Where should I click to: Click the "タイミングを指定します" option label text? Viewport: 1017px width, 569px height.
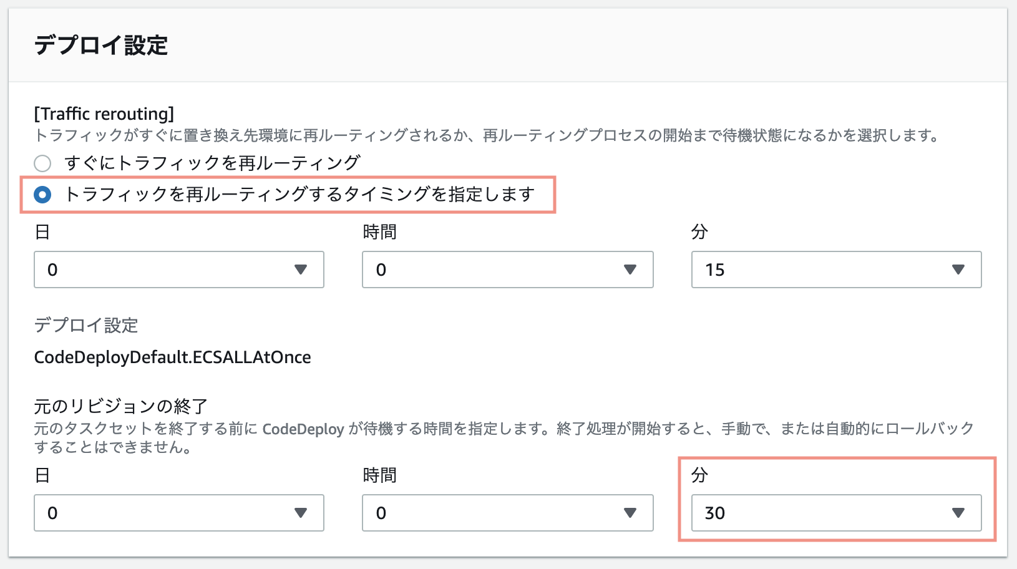tap(299, 195)
